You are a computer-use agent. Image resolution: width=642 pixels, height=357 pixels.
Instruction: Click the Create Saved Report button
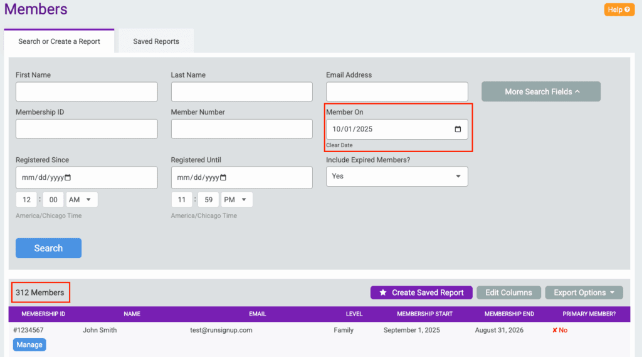[x=421, y=292]
